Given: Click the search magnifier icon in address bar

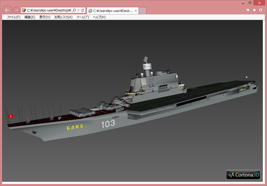Looking at the screenshot, I should [x=74, y=10].
